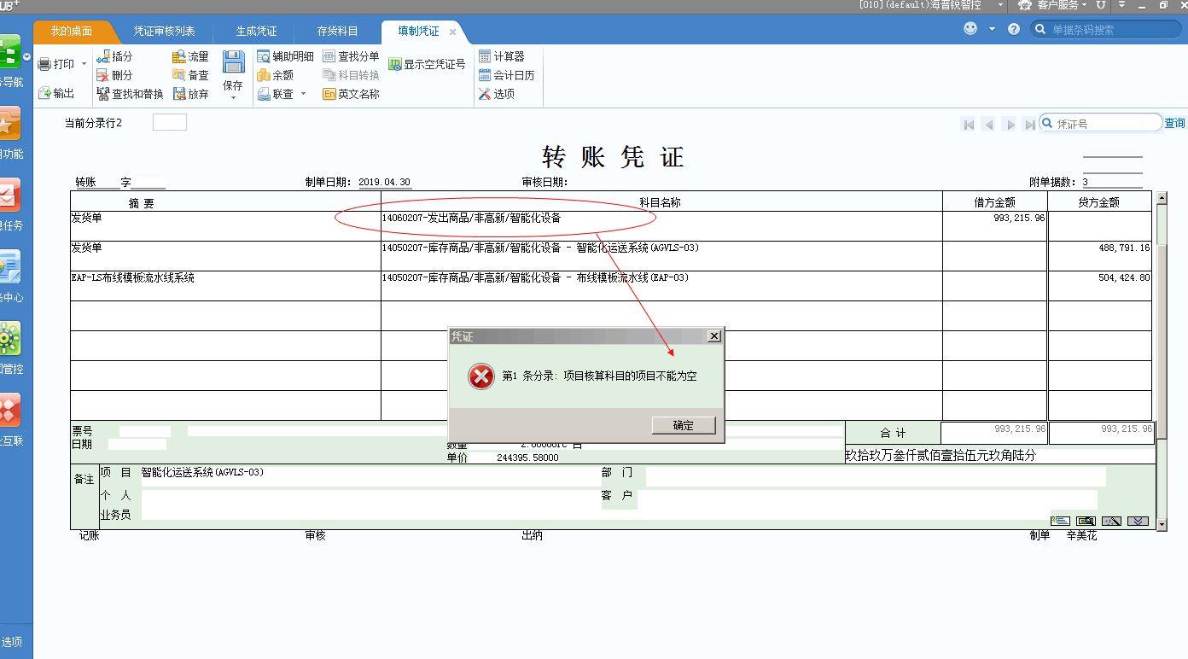Open the 计算器 (Calculator)
This screenshot has height=659, width=1188.
click(x=502, y=56)
